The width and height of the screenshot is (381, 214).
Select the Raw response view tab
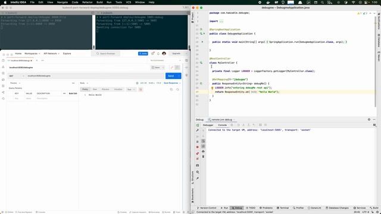point(95,90)
